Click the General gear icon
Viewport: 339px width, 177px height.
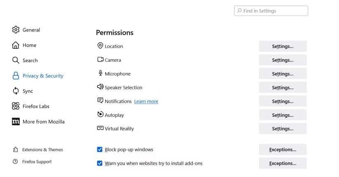16,30
